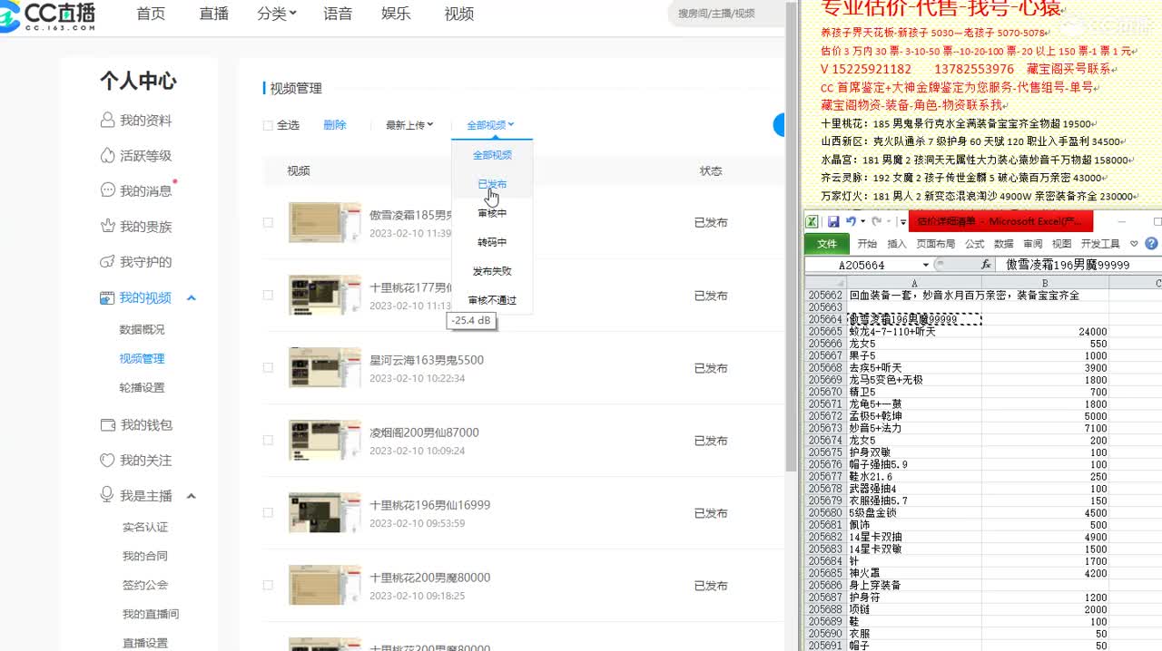Viewport: 1162px width, 651px height.
Task: Select 审核不通过 in filter menu
Action: 492,300
